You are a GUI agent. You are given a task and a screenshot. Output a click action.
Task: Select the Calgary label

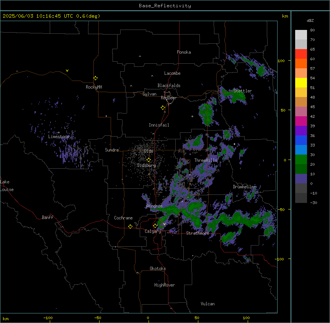click(153, 231)
